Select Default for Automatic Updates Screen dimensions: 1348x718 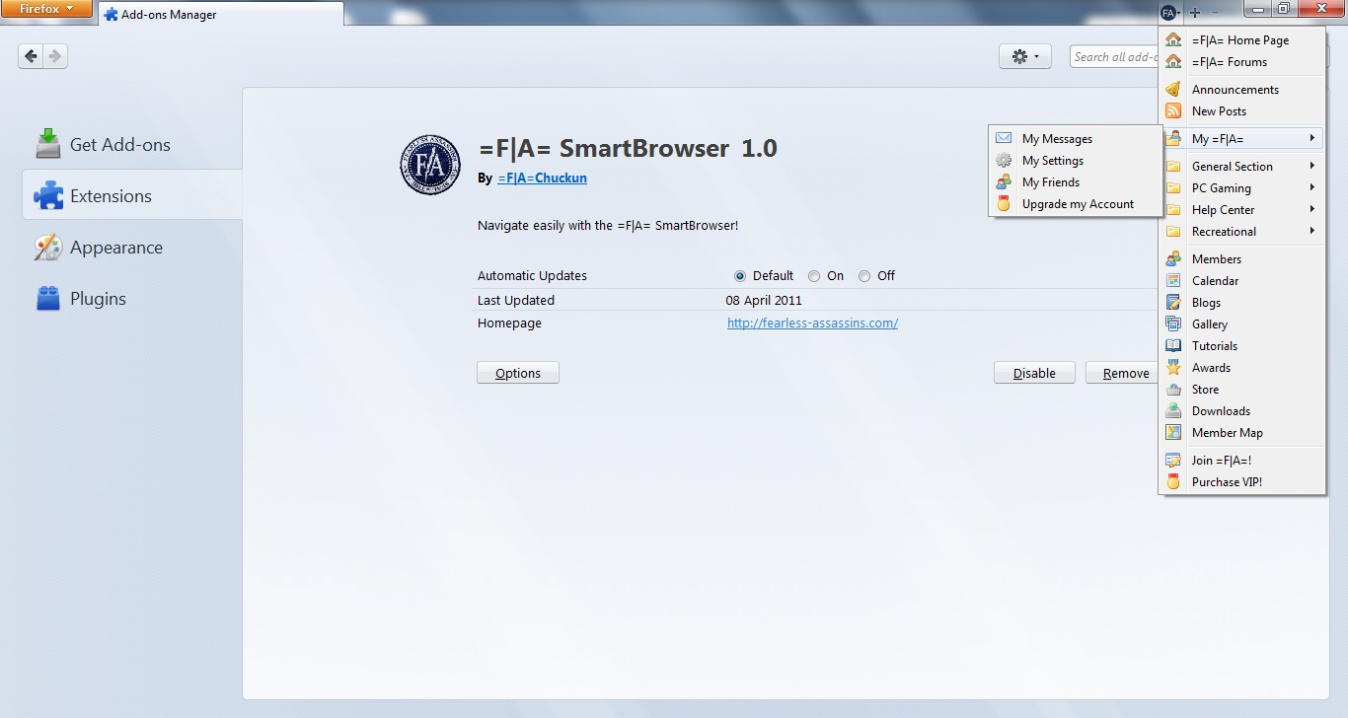[740, 276]
